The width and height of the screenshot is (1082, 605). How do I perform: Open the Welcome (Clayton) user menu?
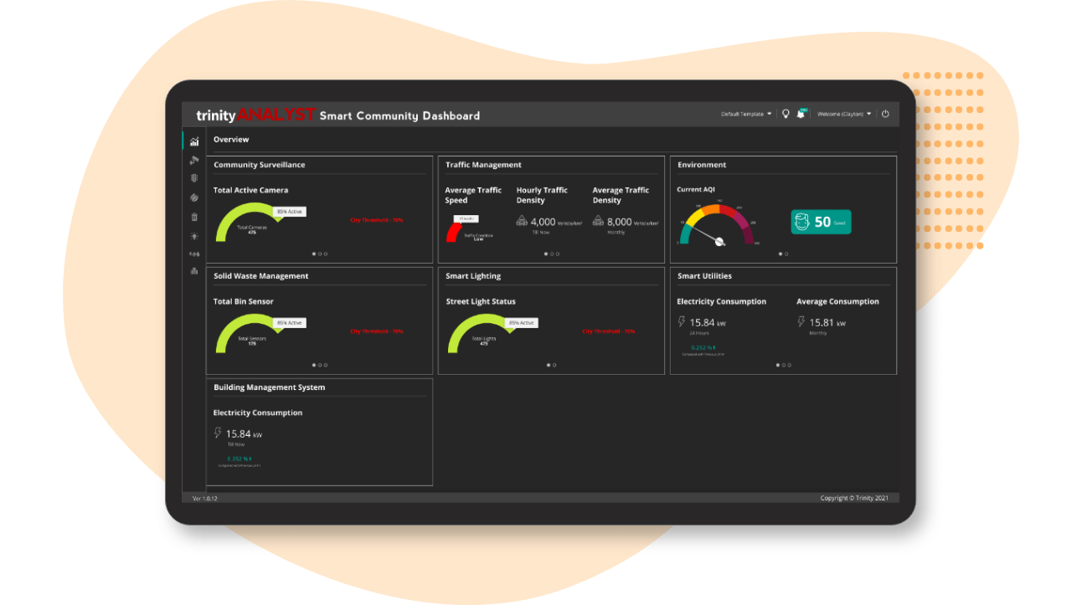click(x=844, y=114)
